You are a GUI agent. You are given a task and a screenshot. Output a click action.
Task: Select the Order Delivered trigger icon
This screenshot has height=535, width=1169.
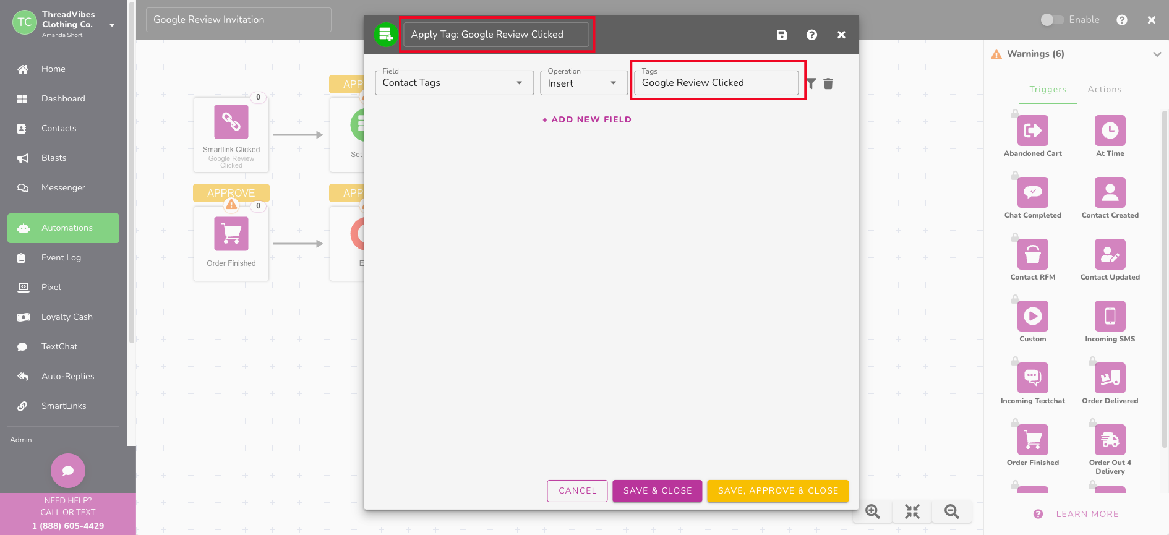pyautogui.click(x=1110, y=378)
